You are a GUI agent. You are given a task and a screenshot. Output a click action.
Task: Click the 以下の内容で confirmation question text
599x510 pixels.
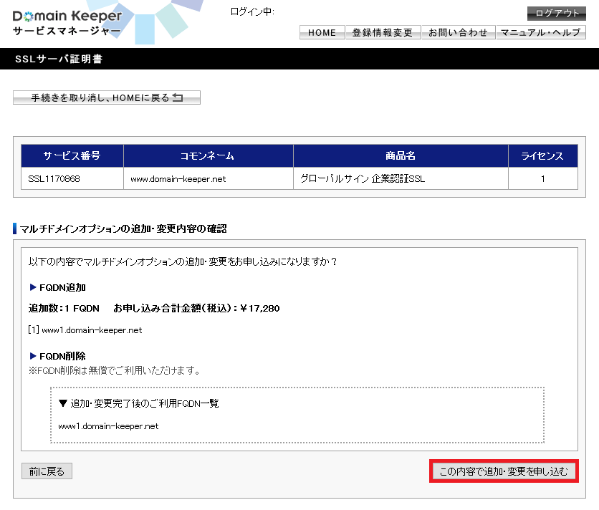(183, 261)
